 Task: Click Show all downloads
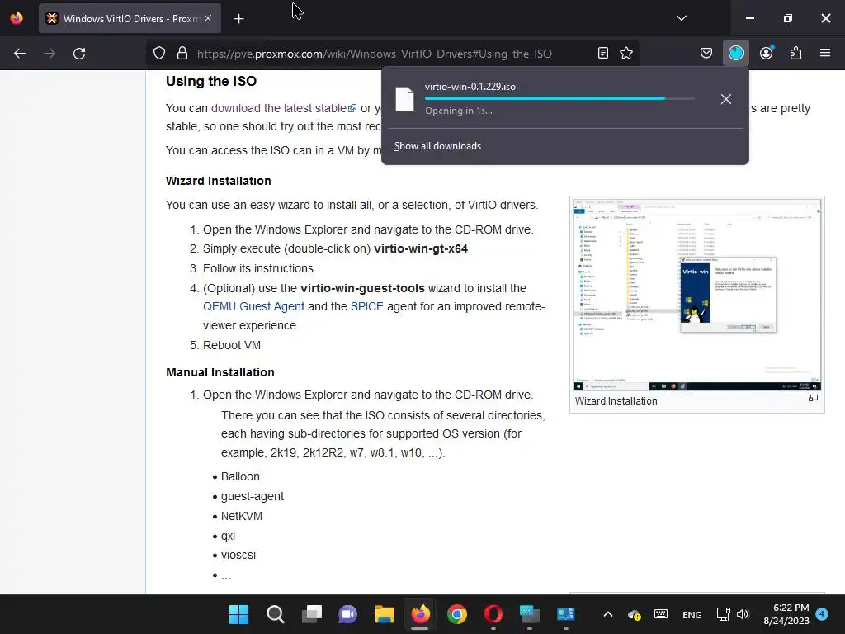(x=437, y=146)
